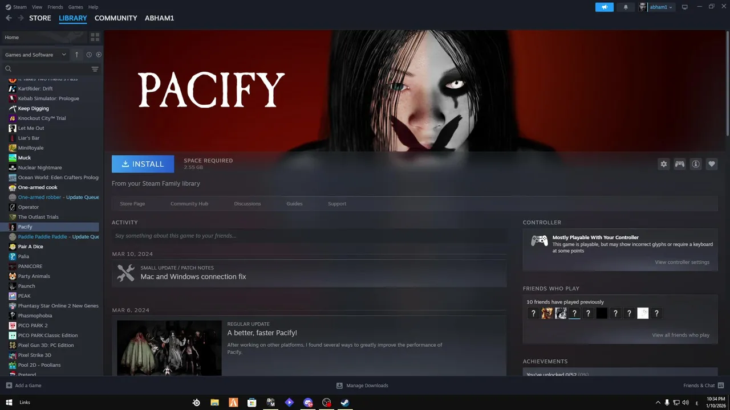Screen dimensions: 730x410
Task: Open the View menu
Action: [x=37, y=7]
